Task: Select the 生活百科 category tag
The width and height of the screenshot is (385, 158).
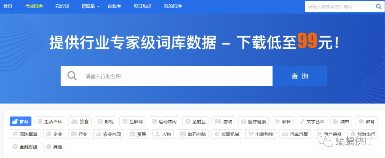Action: pyautogui.click(x=50, y=121)
